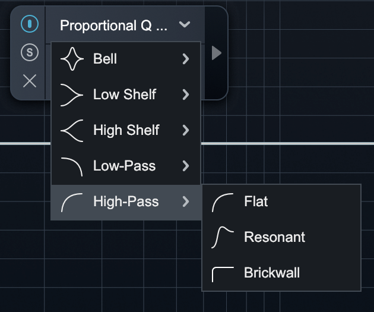Viewport: 374px width, 312px height.
Task: Click the Bell filter shape icon
Action: pos(72,59)
